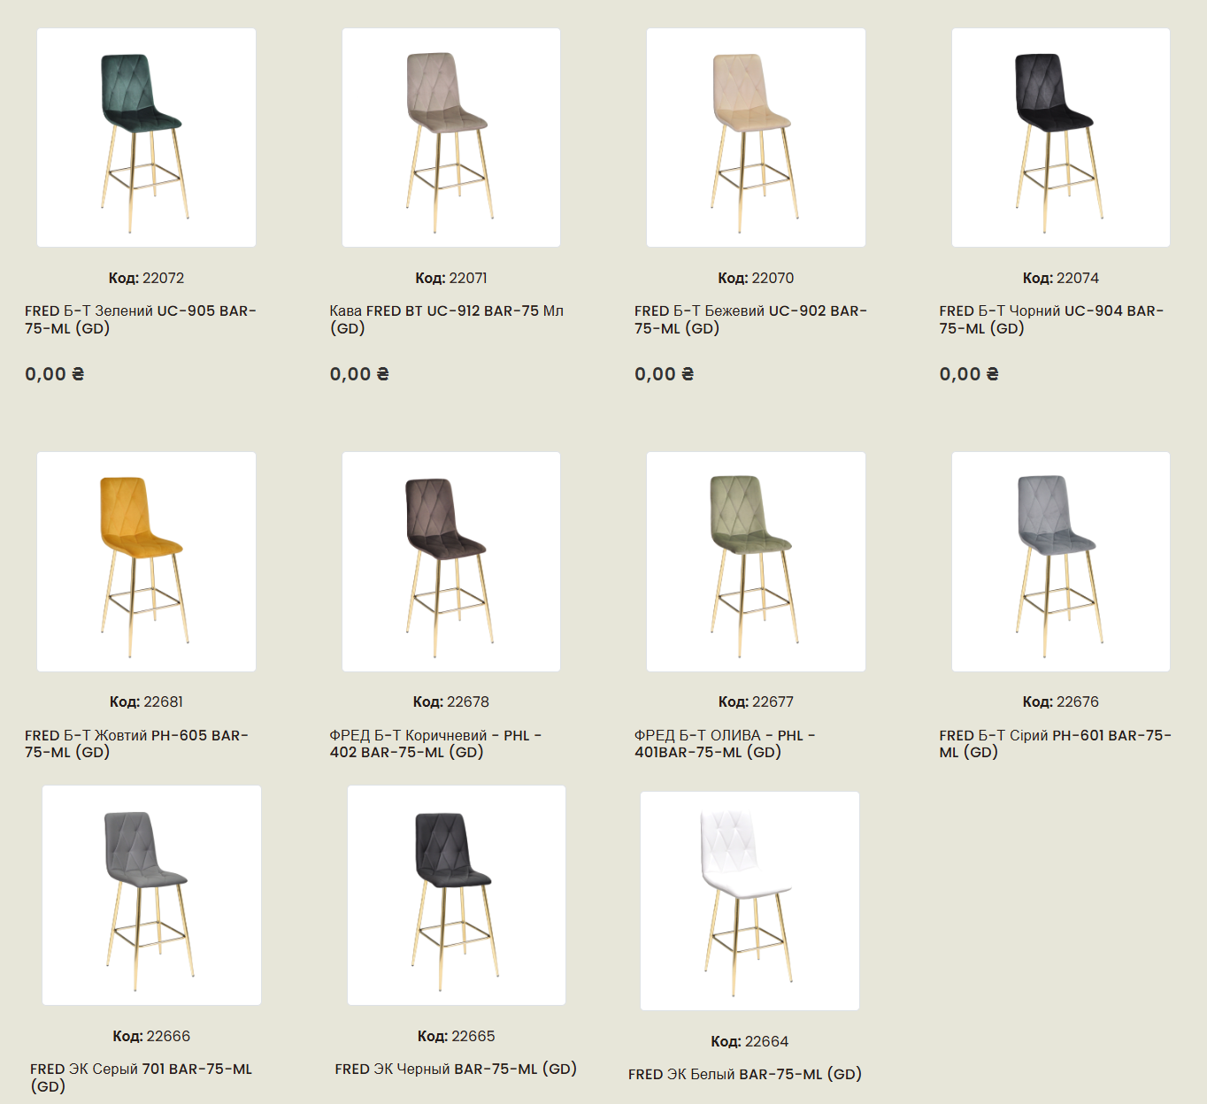1207x1104 pixels.
Task: Open FRED Б-Т Жовтий PH-605 link
Action: coord(137,744)
